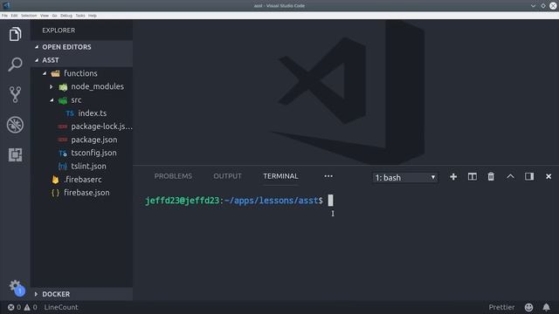This screenshot has height=314, width=559.
Task: Open the Debug view in the activity bar
Action: coord(15,125)
